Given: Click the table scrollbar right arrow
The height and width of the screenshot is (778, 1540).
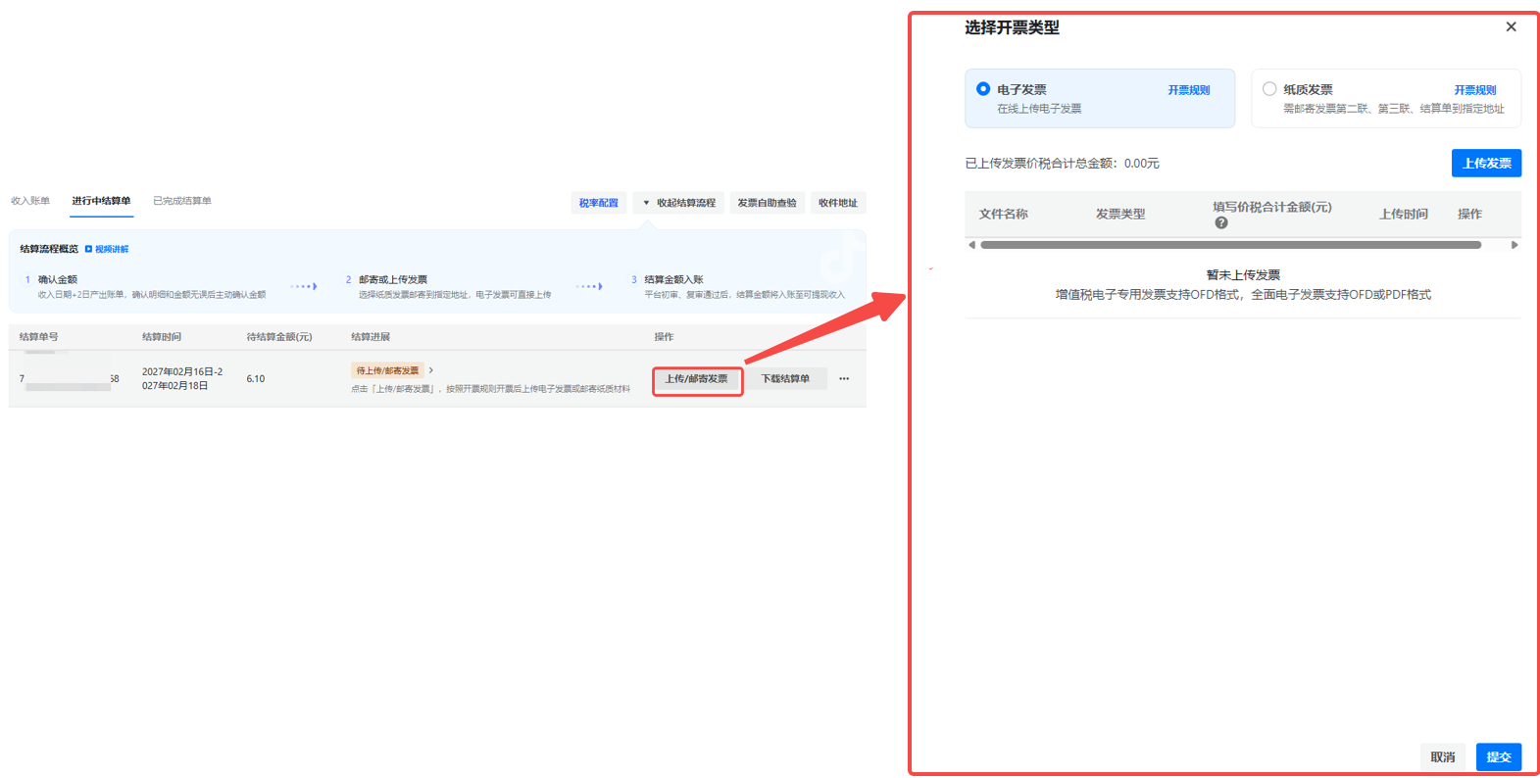Looking at the screenshot, I should (1515, 245).
